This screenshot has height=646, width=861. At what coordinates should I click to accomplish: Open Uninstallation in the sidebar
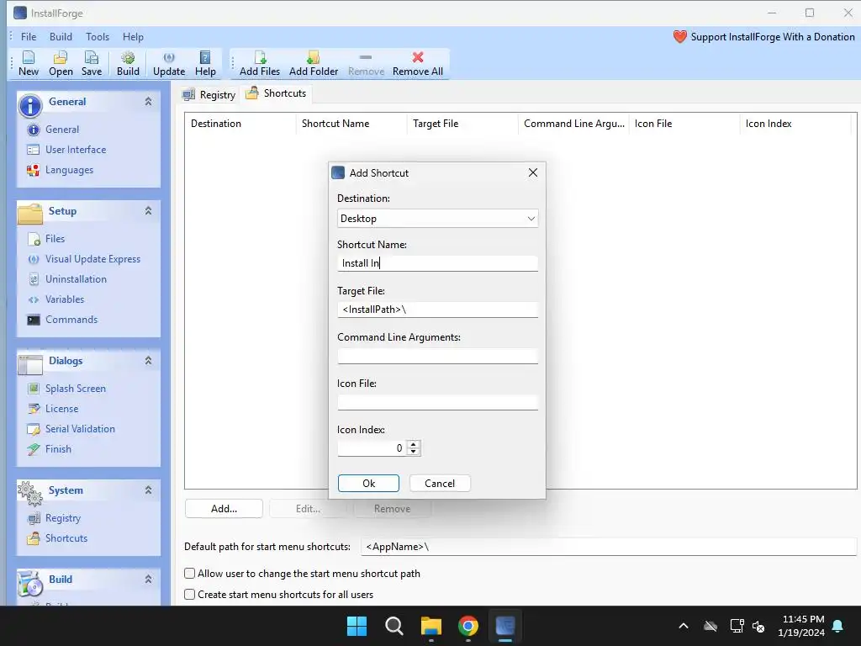point(76,279)
